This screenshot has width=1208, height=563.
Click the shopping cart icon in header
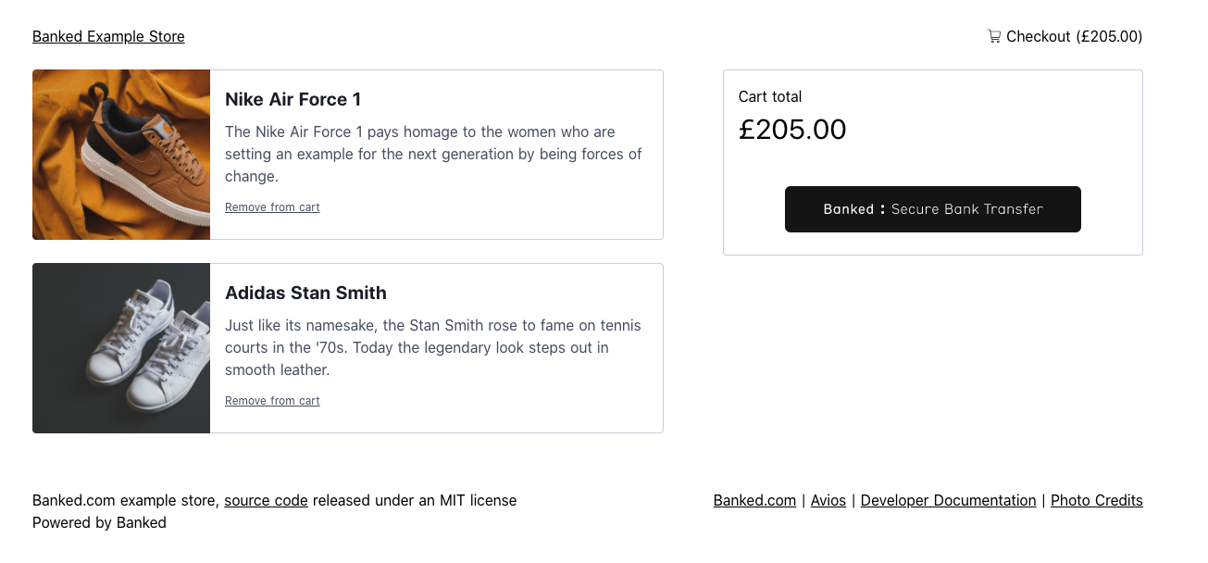click(x=994, y=37)
